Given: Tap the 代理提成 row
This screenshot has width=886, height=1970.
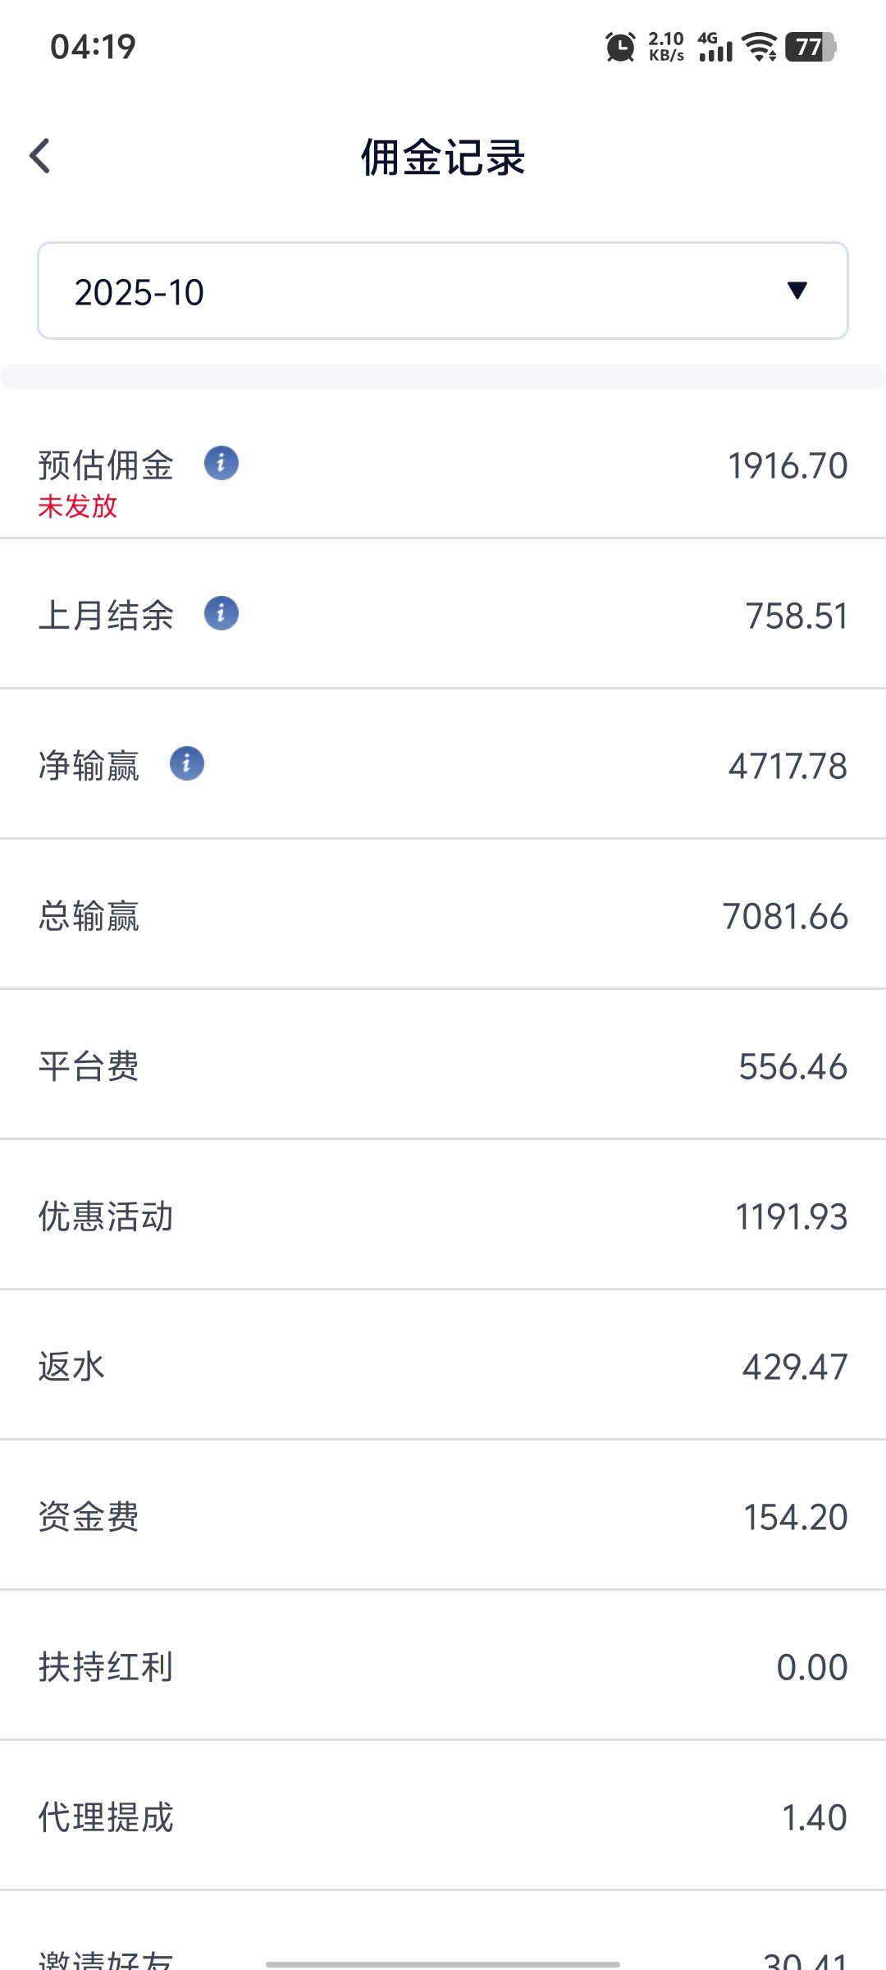Looking at the screenshot, I should click(x=443, y=1817).
